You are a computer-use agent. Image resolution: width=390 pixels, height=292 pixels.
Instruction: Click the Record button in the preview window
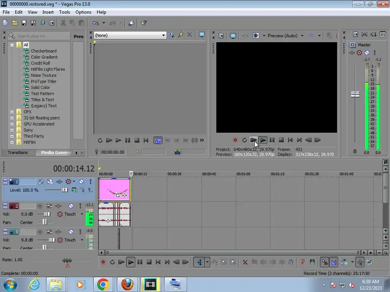(x=235, y=140)
